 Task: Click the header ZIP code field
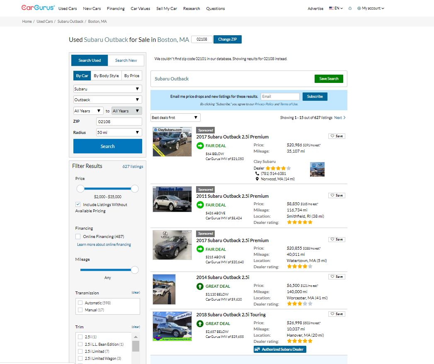[202, 39]
